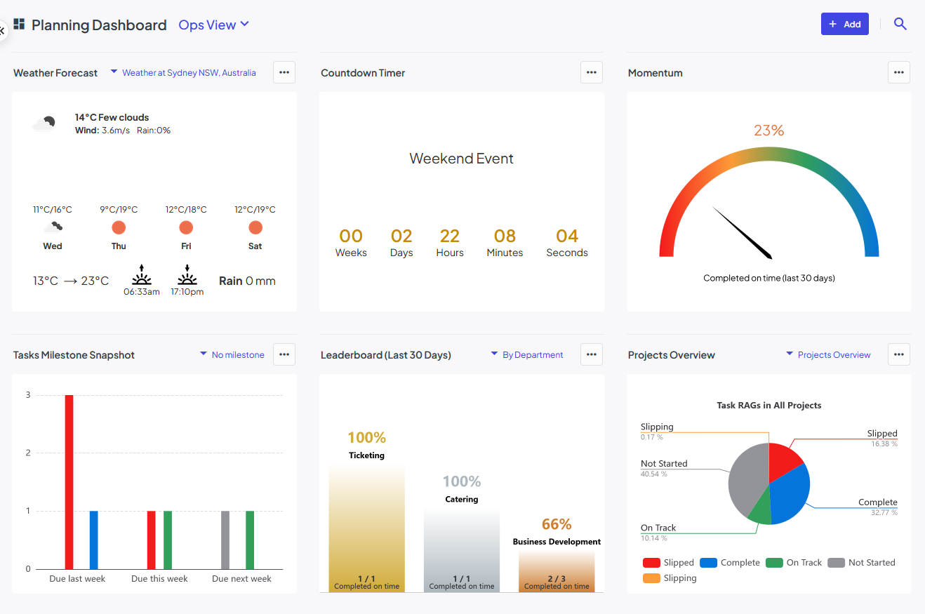Click the grey Not Started pie slice
925x614 pixels.
[x=746, y=479]
